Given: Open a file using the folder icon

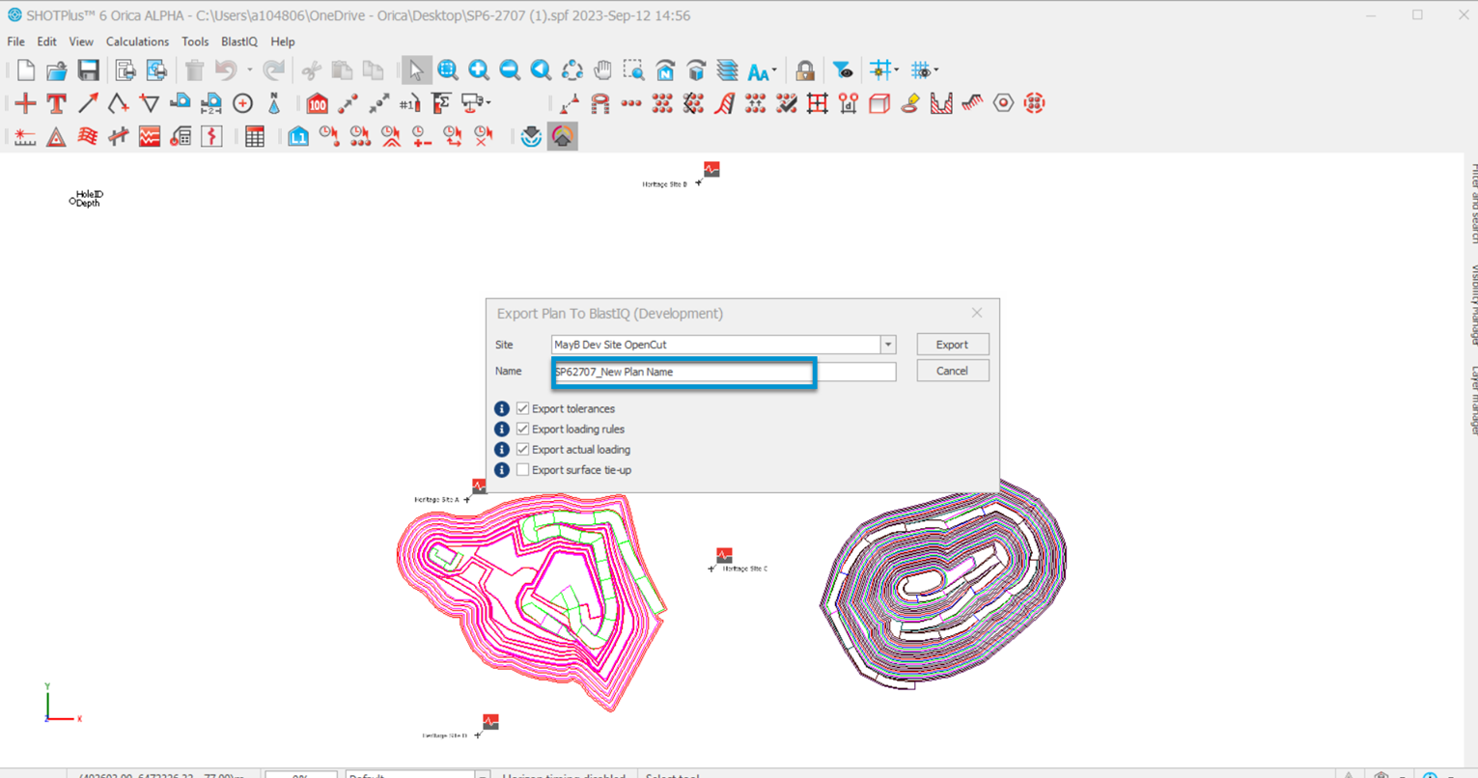Looking at the screenshot, I should pos(57,70).
